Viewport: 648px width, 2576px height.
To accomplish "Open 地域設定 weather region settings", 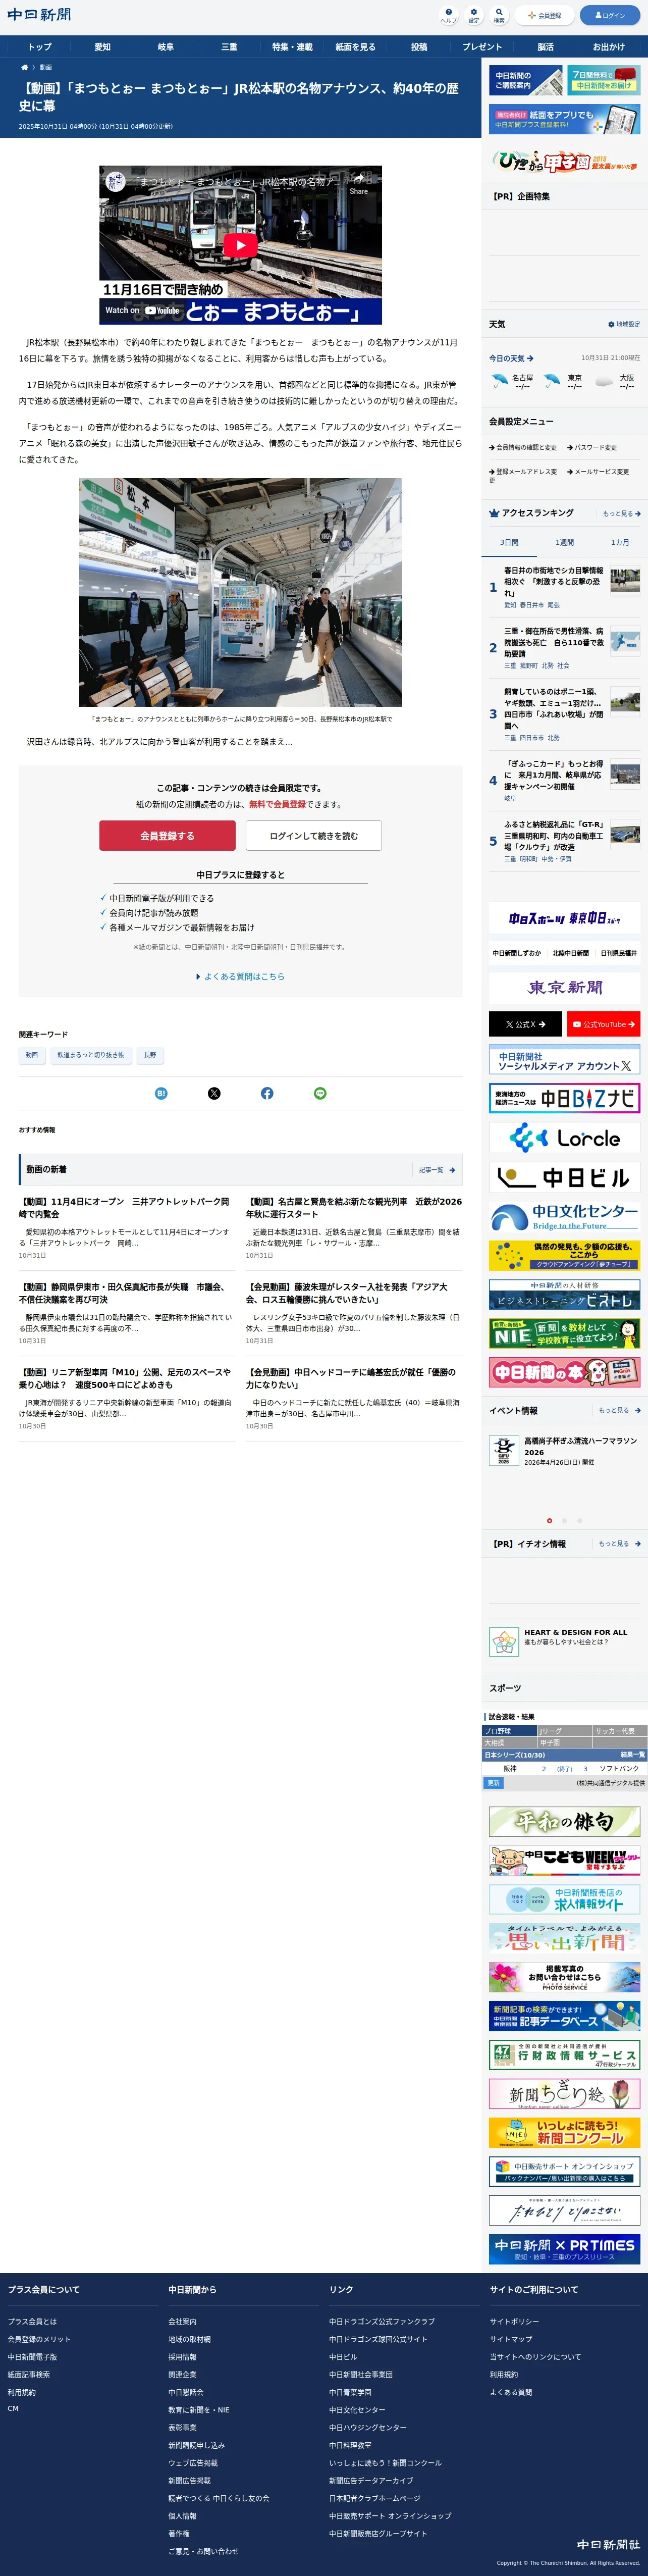I will 624,325.
